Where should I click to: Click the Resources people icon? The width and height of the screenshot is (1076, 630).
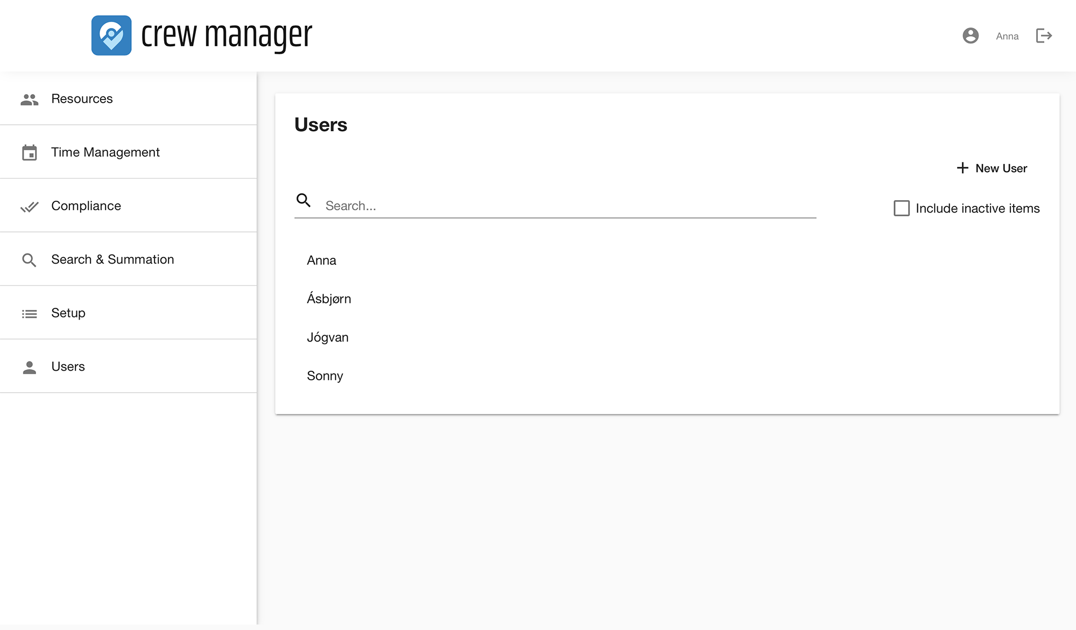30,100
